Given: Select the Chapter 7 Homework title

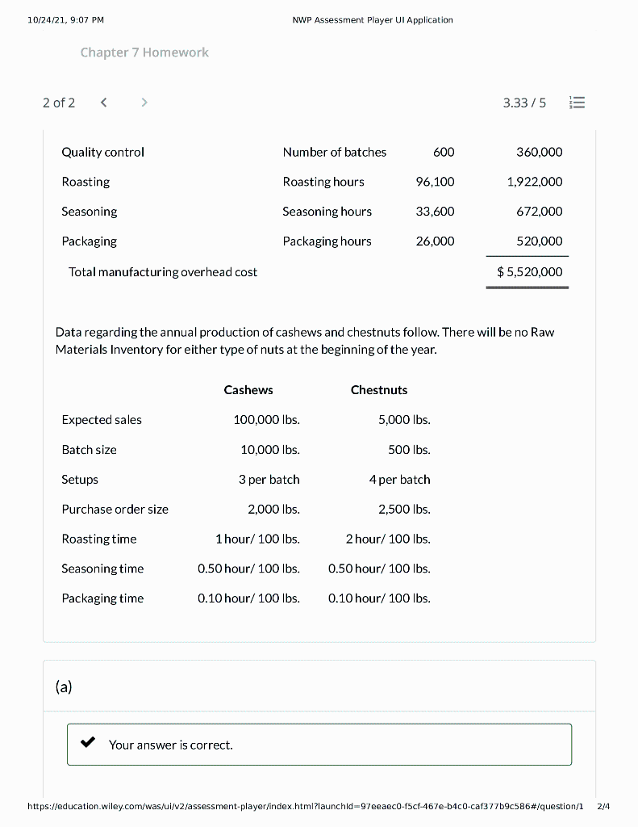Looking at the screenshot, I should pos(144,52).
